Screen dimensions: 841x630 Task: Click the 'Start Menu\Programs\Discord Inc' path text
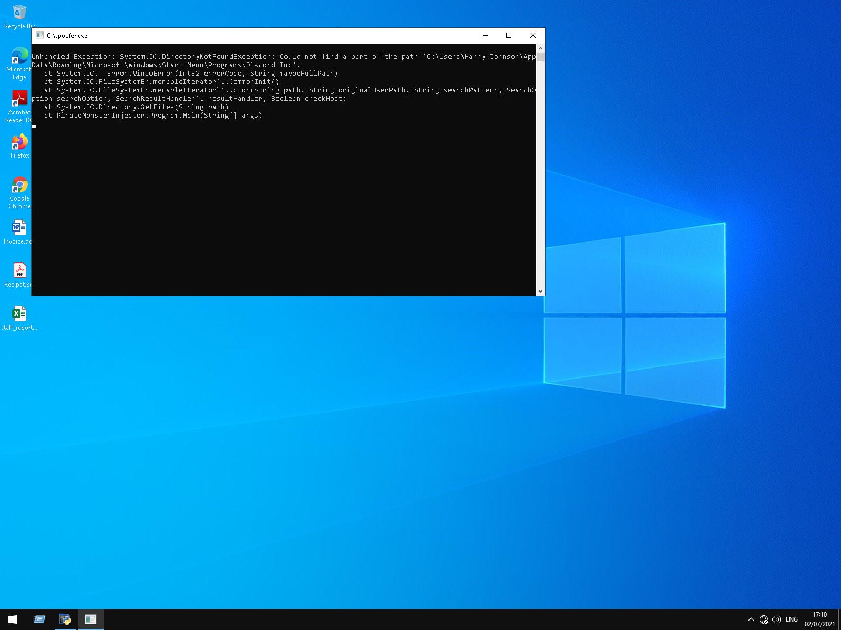[227, 65]
